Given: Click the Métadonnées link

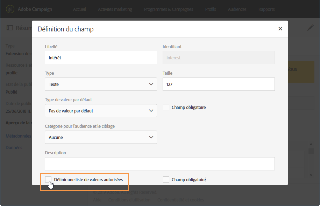Looking at the screenshot, I should point(18,136).
